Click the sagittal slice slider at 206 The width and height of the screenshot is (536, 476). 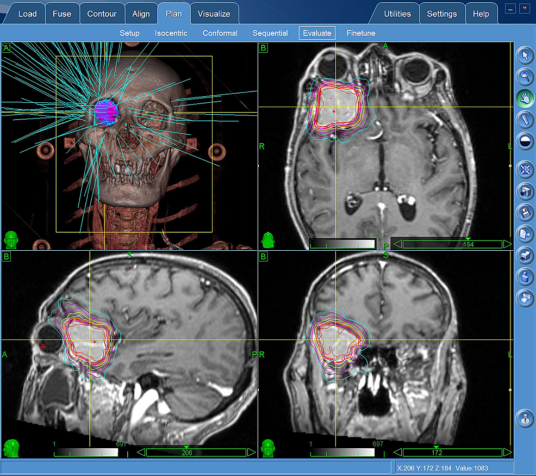pyautogui.click(x=186, y=452)
